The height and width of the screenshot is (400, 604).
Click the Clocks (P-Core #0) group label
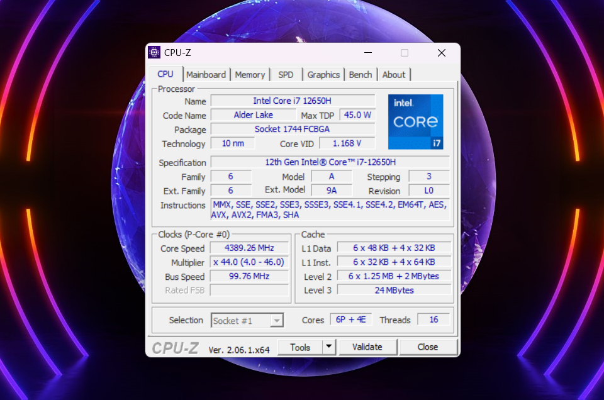click(x=194, y=235)
